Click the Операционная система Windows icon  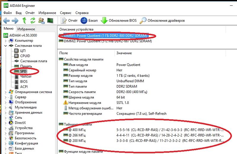(x=11, y=92)
